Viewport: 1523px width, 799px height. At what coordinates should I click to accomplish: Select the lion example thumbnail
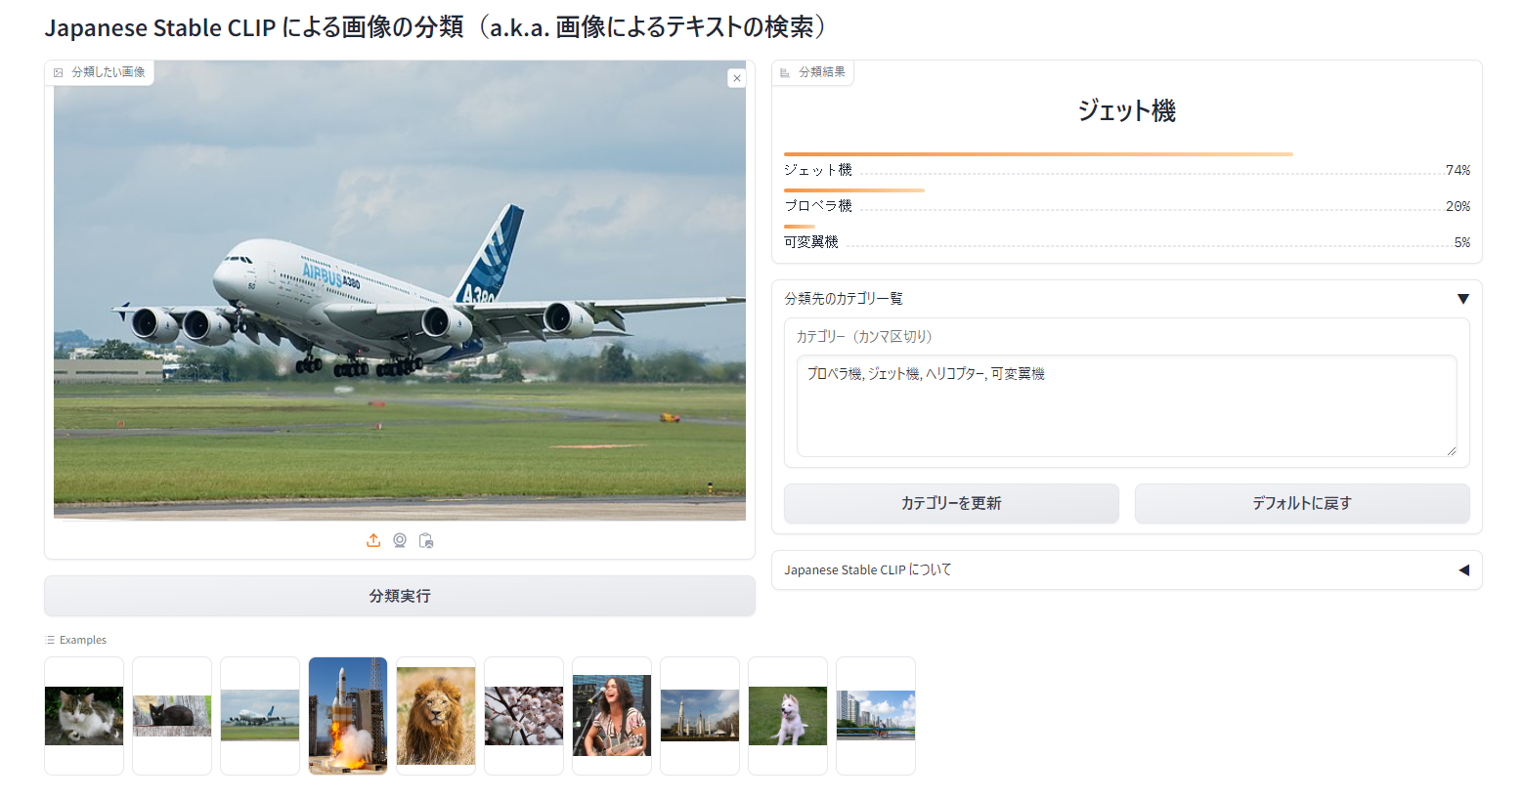click(x=436, y=716)
